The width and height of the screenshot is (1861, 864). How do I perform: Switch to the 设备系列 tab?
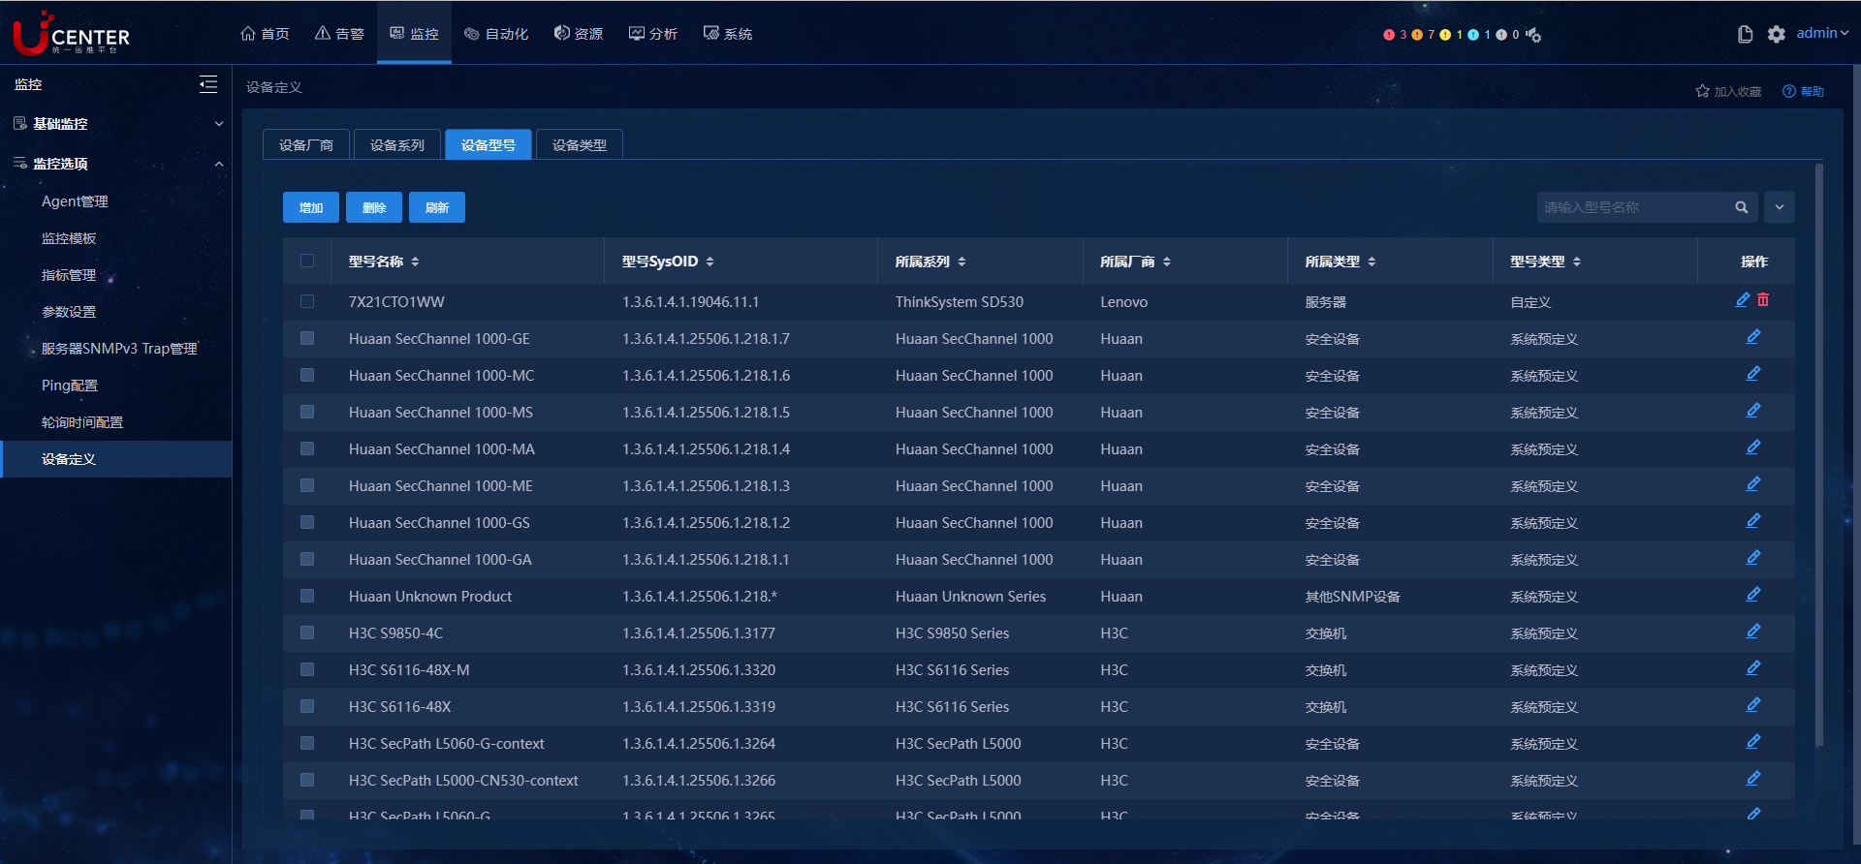[397, 144]
